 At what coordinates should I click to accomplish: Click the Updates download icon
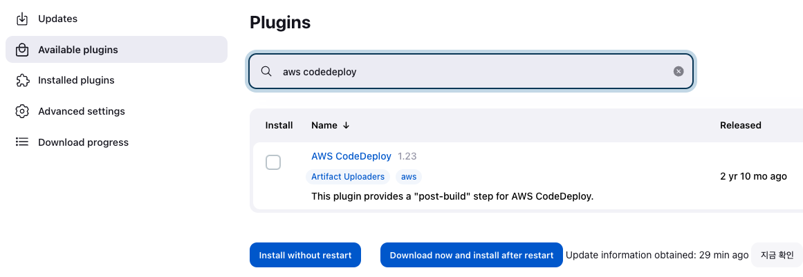pyautogui.click(x=21, y=19)
